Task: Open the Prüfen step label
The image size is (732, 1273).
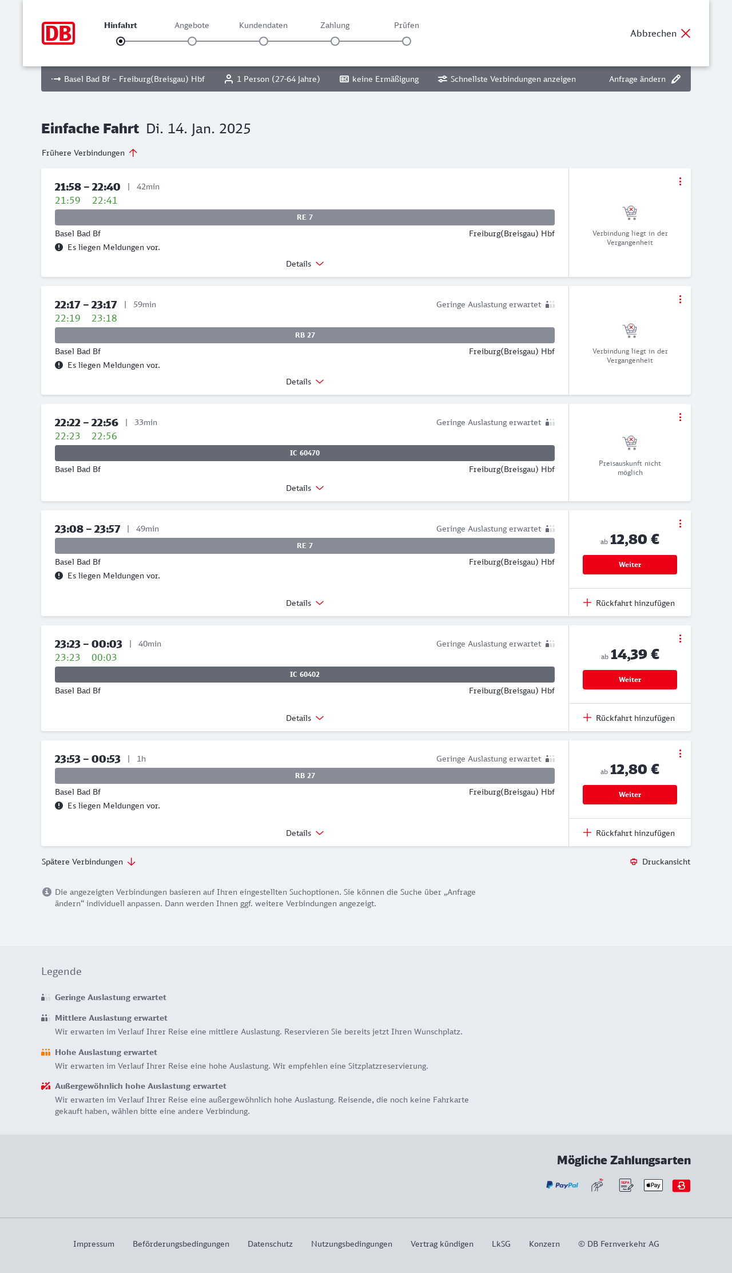Action: (407, 25)
